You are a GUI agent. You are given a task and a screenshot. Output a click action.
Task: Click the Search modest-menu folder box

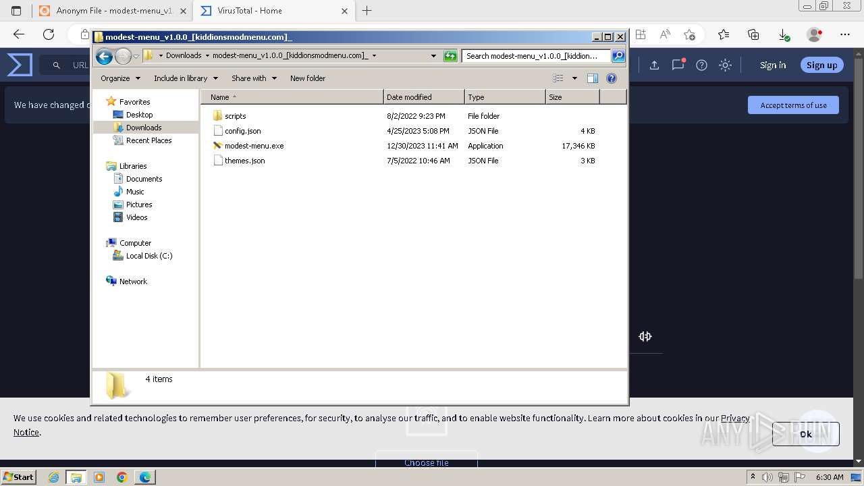point(537,56)
